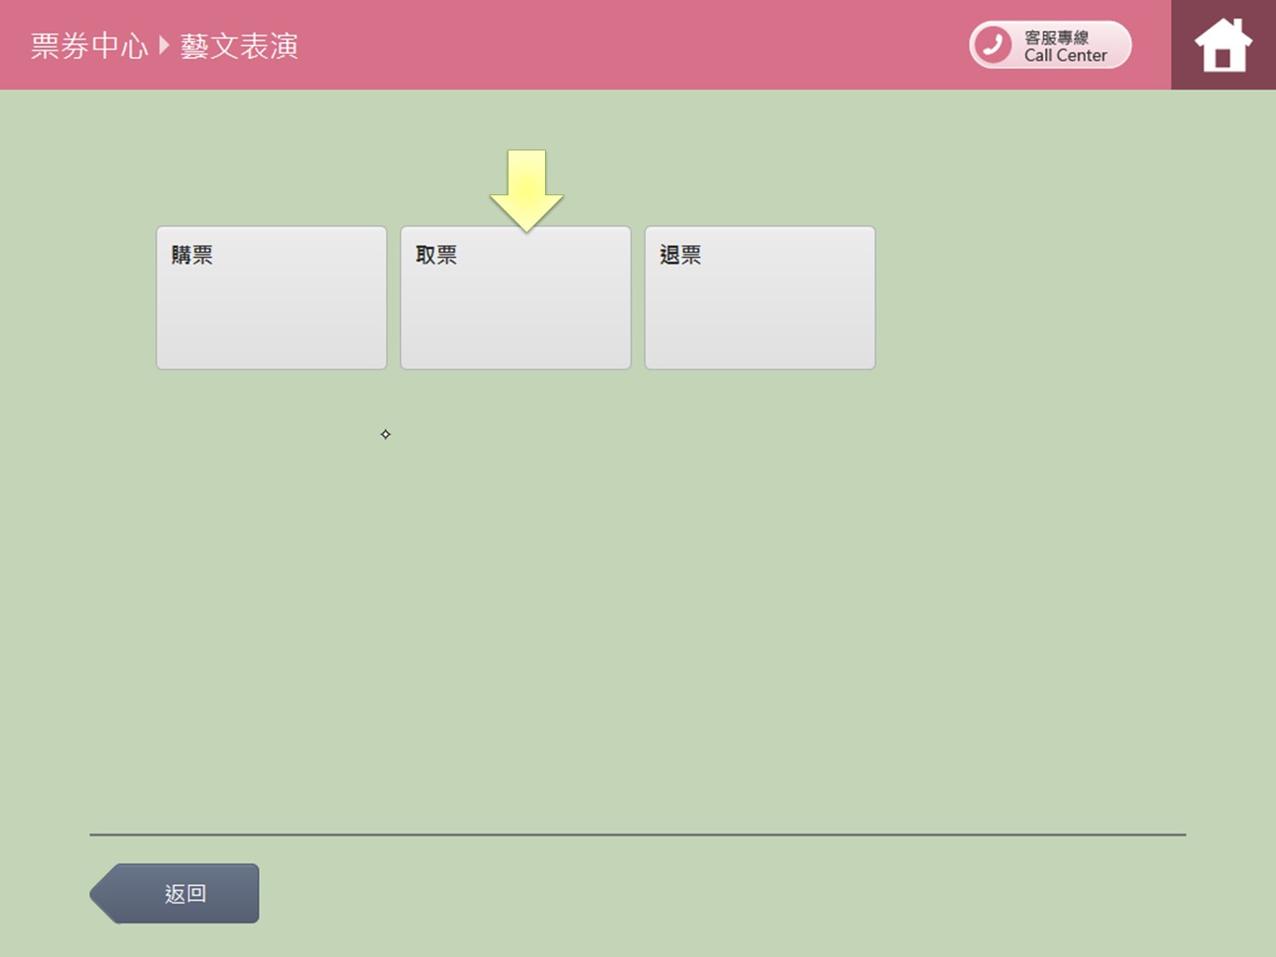Tap the 退票 text label

tap(680, 255)
